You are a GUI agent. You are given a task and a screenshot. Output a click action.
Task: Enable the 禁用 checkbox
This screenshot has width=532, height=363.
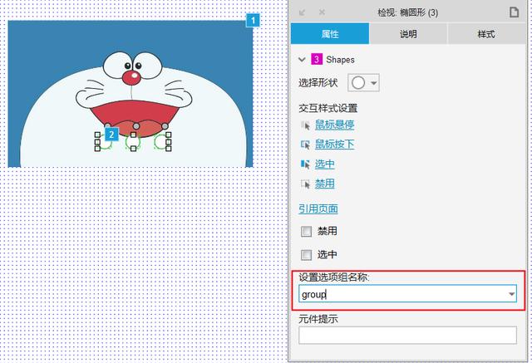306,232
